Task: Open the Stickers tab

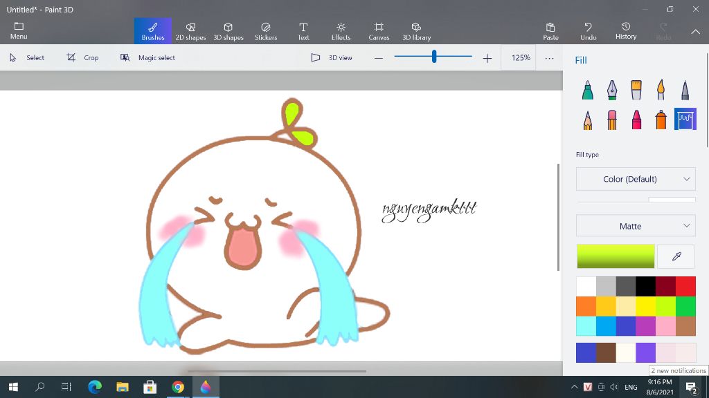Action: click(266, 31)
